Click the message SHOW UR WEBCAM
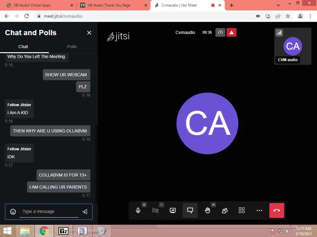The image size is (317, 237). click(x=66, y=75)
